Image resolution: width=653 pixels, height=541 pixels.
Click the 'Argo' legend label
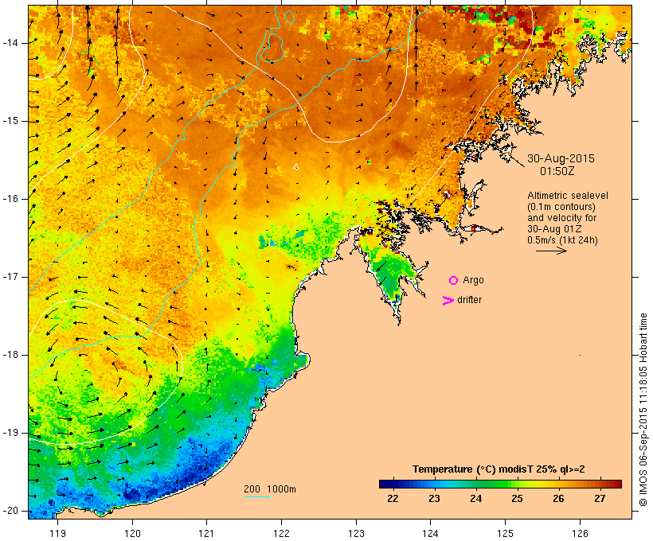click(473, 281)
